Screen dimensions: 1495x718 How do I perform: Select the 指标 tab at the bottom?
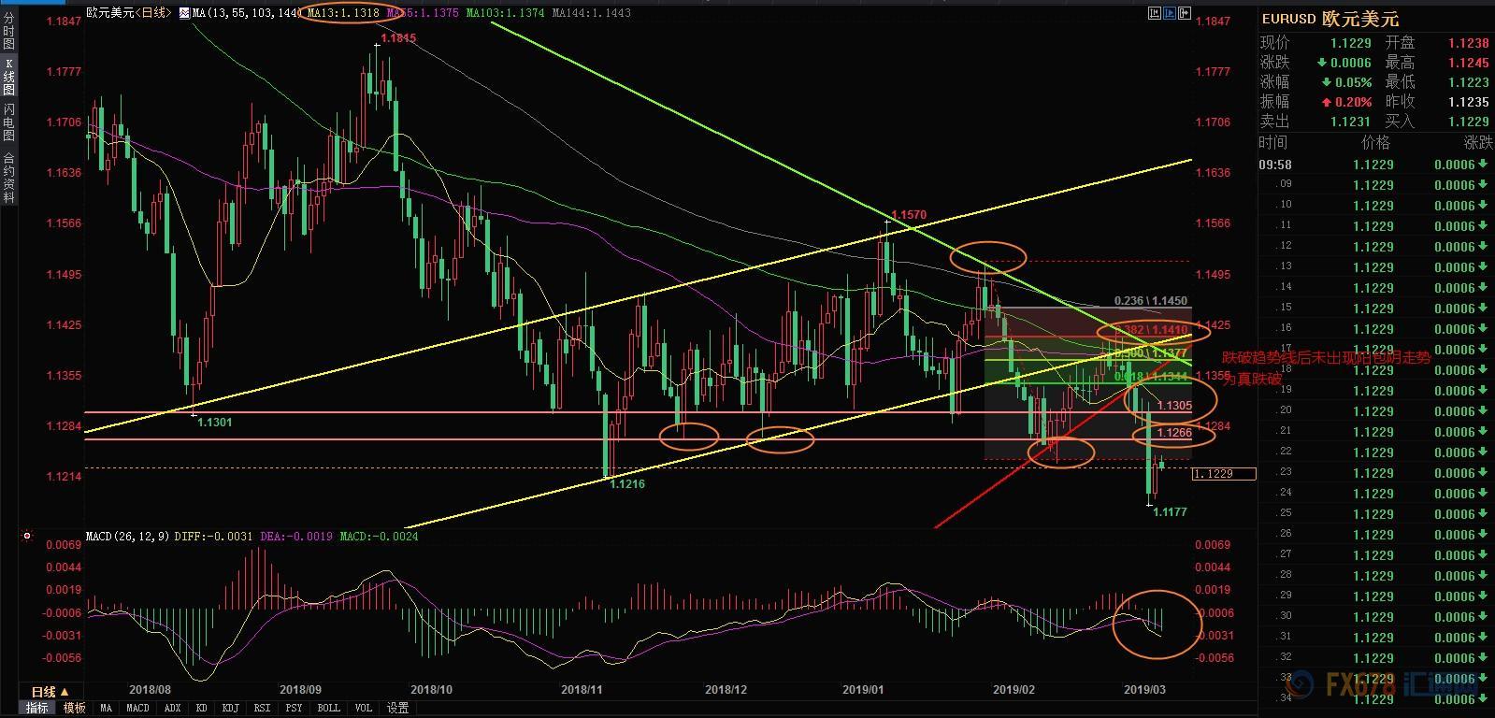pyautogui.click(x=36, y=709)
